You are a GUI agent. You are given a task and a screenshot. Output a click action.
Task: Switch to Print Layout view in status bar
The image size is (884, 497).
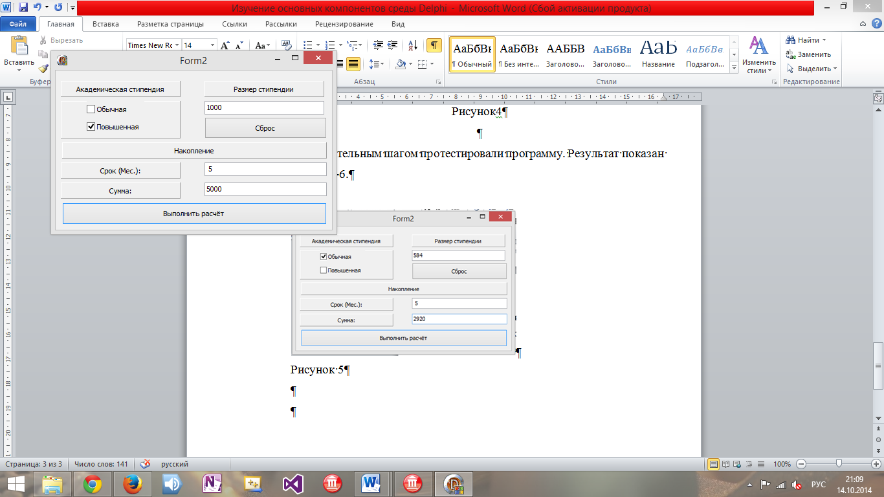pyautogui.click(x=713, y=464)
